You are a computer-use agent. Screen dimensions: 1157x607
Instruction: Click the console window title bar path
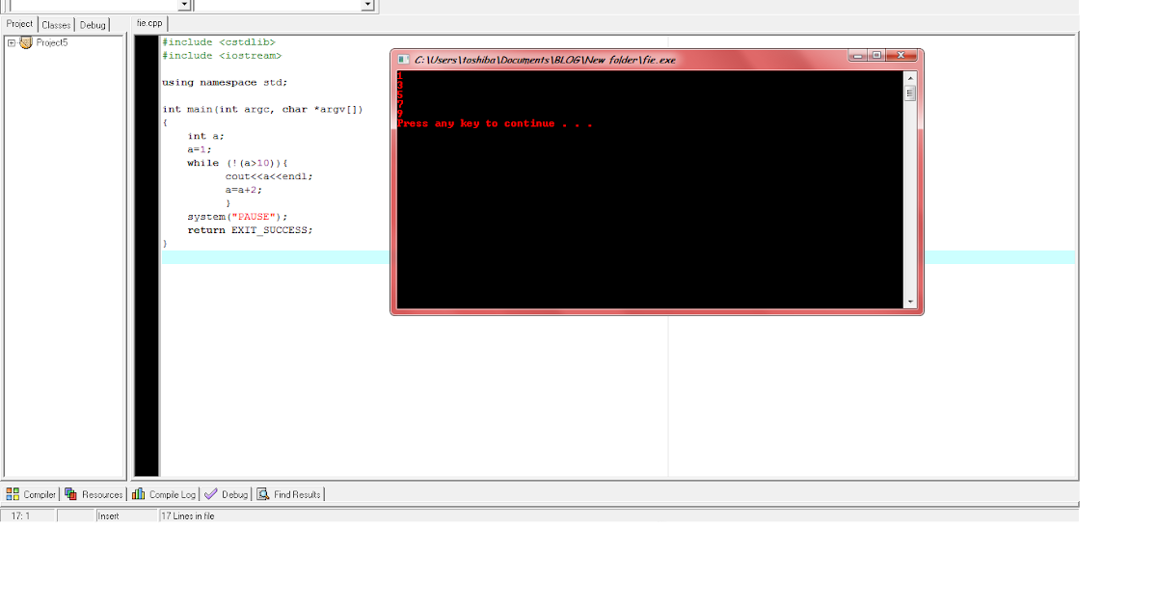545,60
